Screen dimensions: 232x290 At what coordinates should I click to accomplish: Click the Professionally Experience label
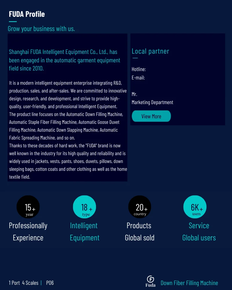point(28,231)
